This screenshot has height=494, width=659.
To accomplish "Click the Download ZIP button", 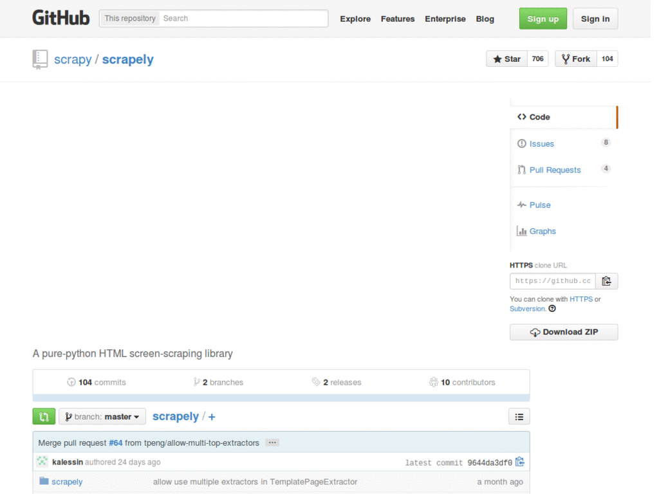I will pyautogui.click(x=564, y=332).
